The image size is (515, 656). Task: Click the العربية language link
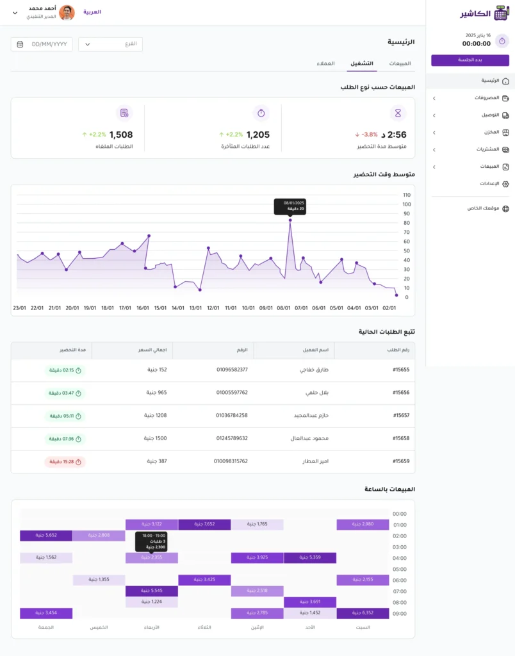(x=92, y=12)
